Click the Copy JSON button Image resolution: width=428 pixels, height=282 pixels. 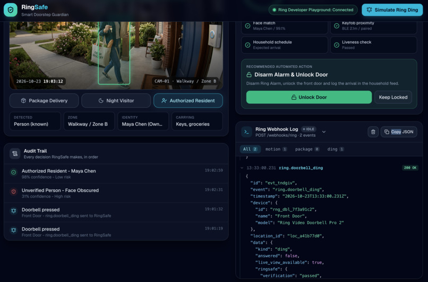pos(399,132)
